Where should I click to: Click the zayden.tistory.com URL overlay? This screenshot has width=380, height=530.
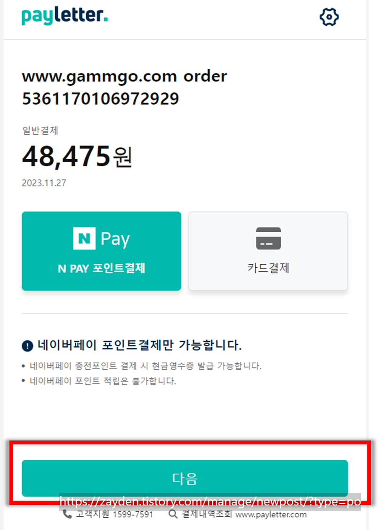pyautogui.click(x=210, y=502)
